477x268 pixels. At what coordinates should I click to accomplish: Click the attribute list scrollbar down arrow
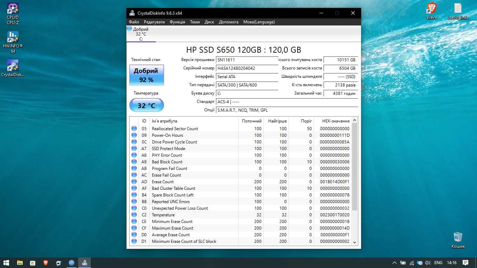355,242
